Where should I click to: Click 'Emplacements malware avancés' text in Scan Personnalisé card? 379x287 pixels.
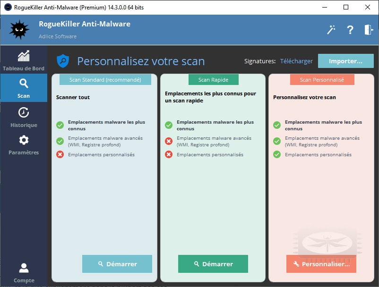click(x=322, y=142)
